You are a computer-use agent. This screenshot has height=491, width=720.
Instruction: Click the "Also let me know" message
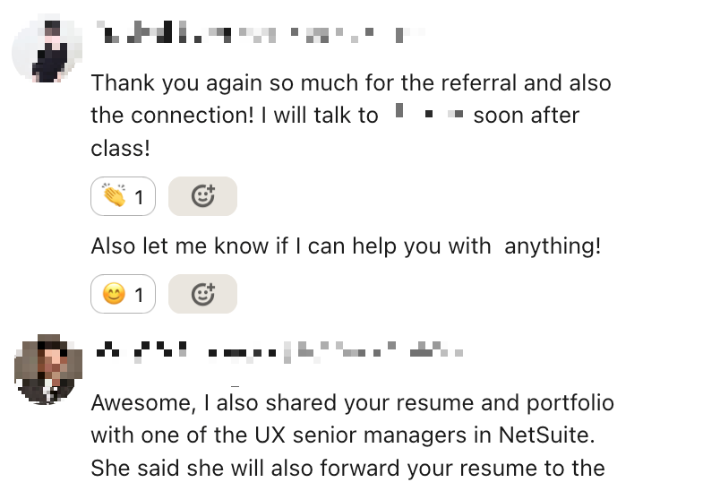(346, 245)
